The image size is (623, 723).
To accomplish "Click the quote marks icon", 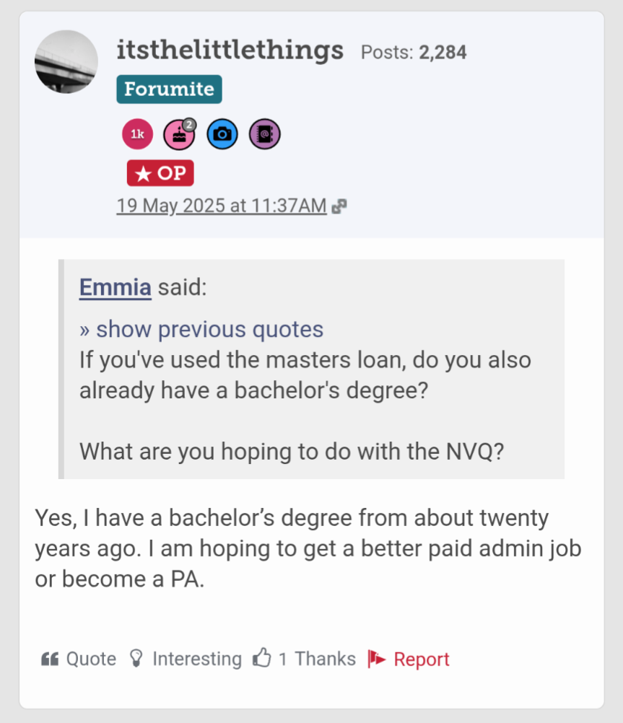I will pyautogui.click(x=50, y=659).
